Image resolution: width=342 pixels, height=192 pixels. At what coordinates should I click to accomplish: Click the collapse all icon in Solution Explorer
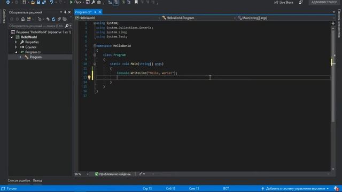tap(59, 19)
